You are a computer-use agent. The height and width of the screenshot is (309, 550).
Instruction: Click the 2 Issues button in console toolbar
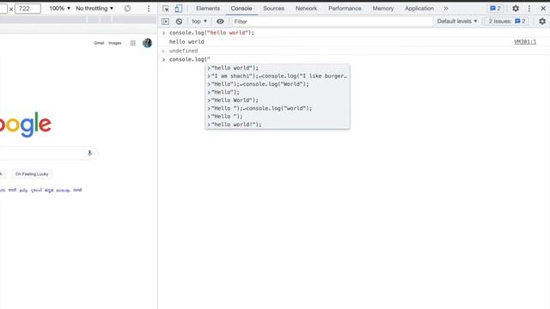(506, 21)
